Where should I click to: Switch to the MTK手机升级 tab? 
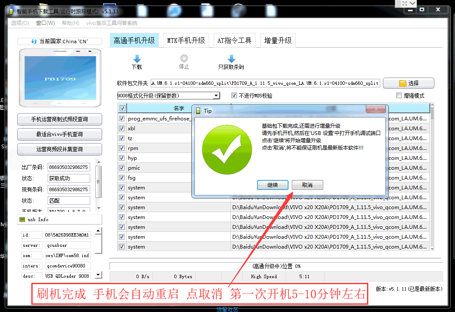(186, 41)
